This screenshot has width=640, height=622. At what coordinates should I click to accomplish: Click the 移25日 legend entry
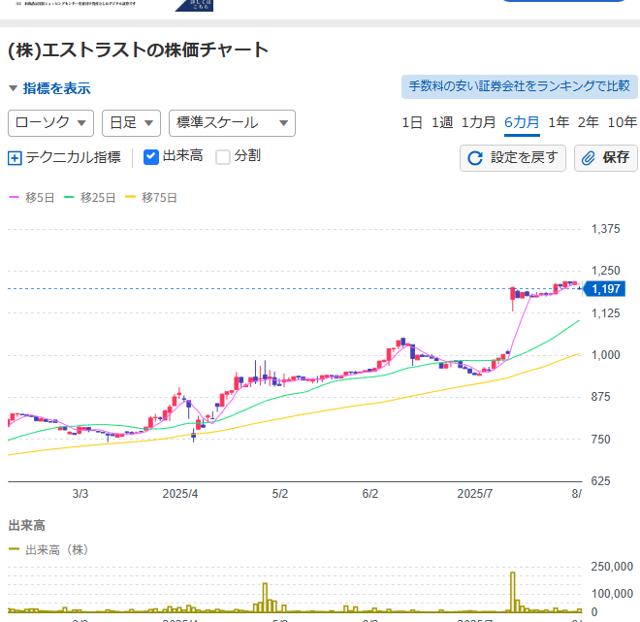90,198
